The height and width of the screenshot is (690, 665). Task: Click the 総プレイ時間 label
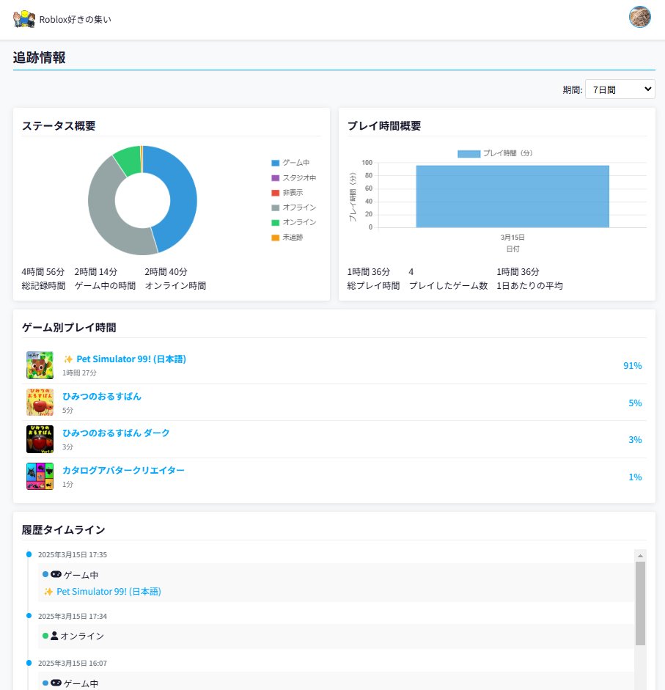(374, 285)
